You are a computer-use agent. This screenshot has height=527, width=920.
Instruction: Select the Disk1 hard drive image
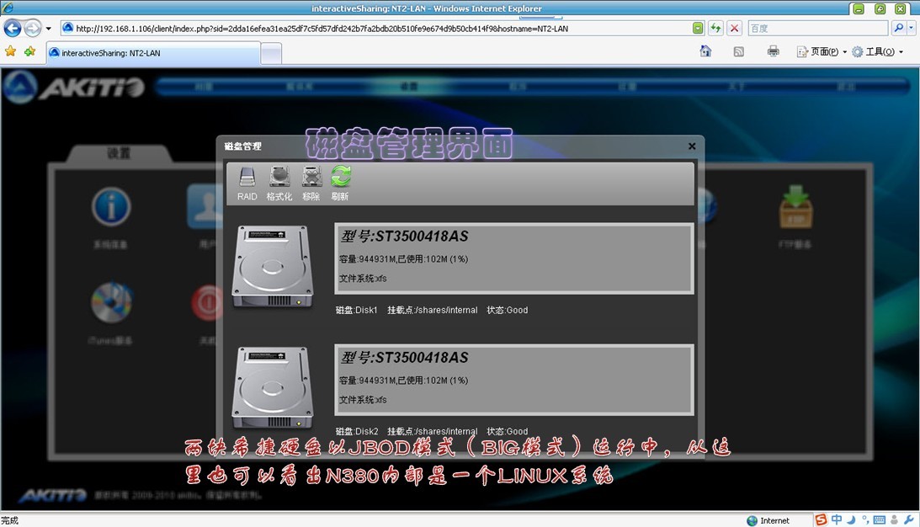pos(272,266)
